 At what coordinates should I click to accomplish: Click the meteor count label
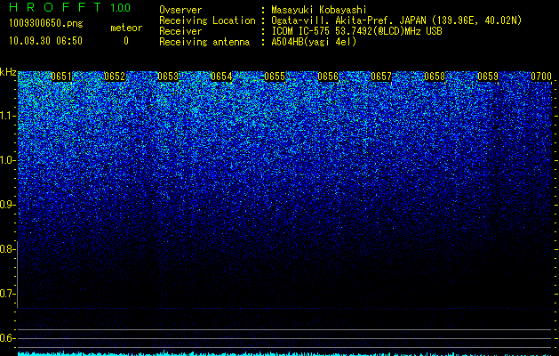click(x=126, y=28)
